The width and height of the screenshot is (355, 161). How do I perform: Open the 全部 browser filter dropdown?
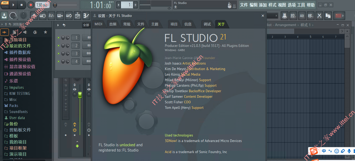(x=86, y=25)
